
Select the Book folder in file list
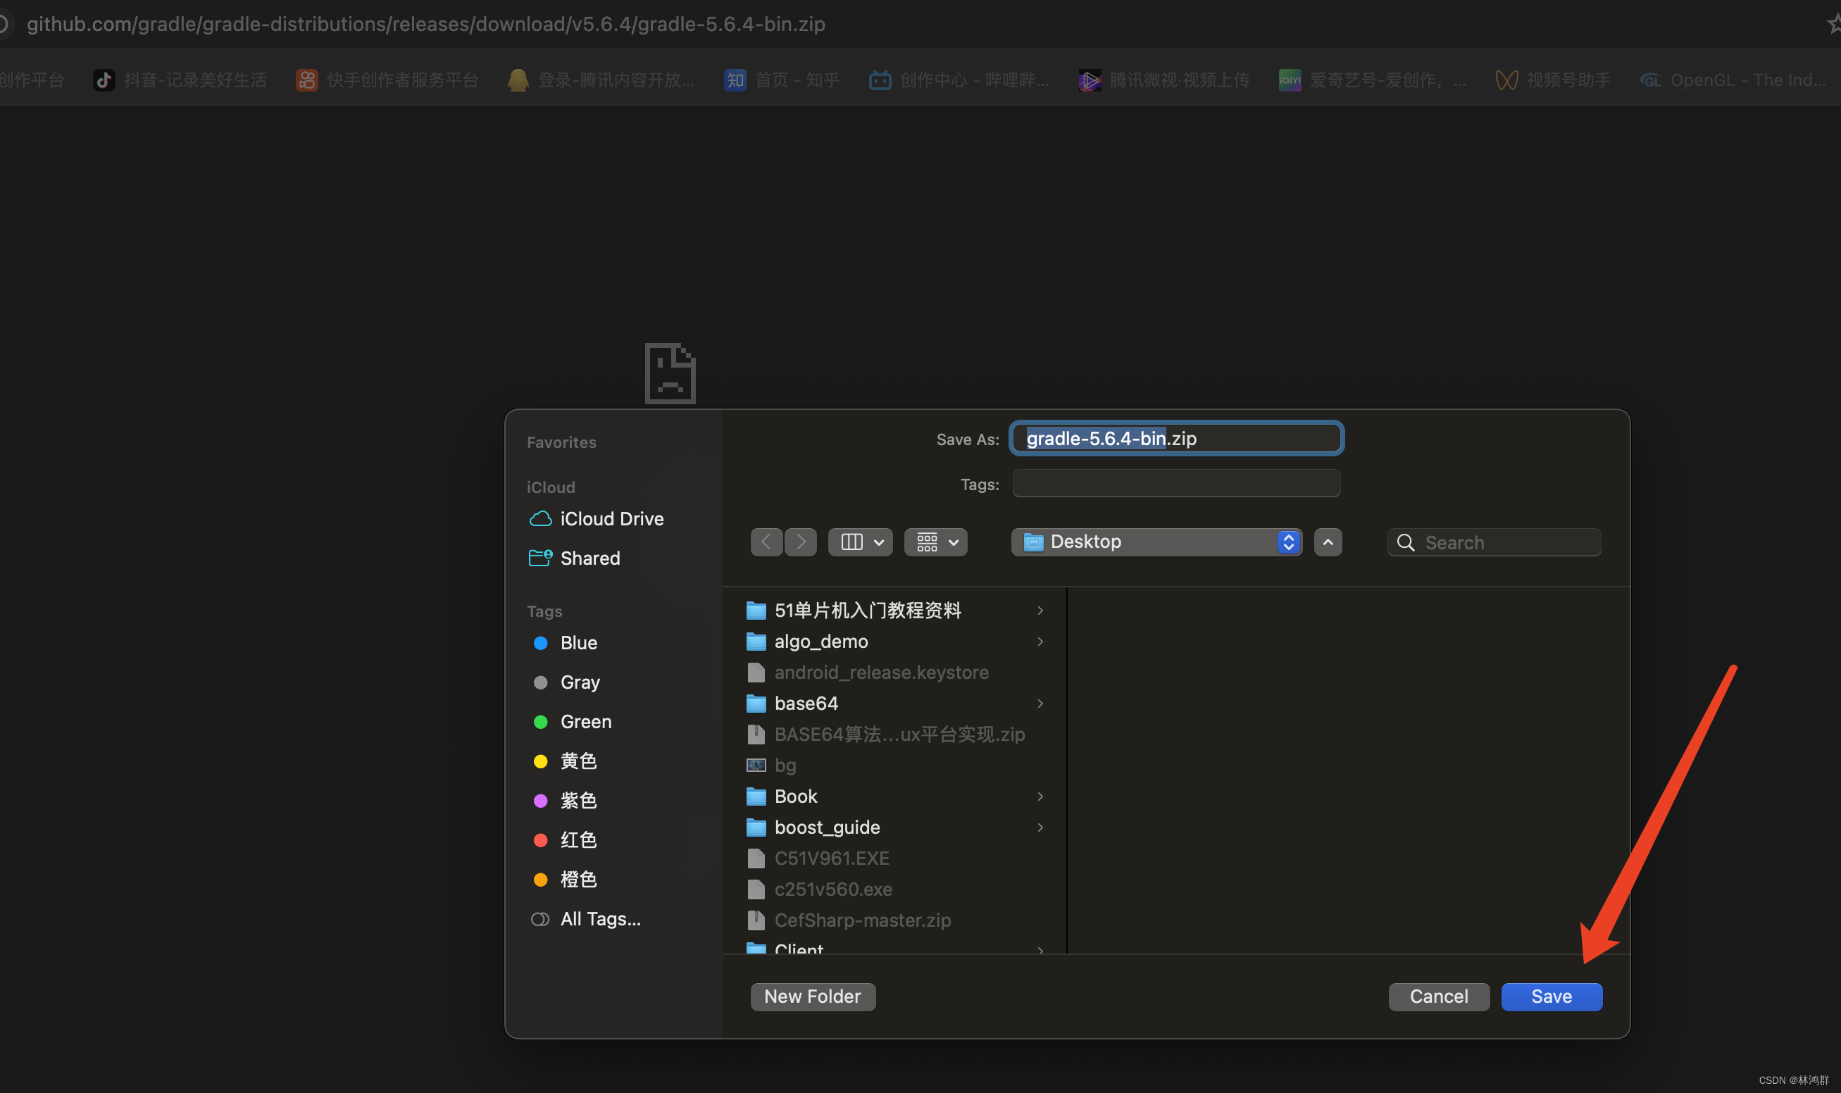(795, 797)
